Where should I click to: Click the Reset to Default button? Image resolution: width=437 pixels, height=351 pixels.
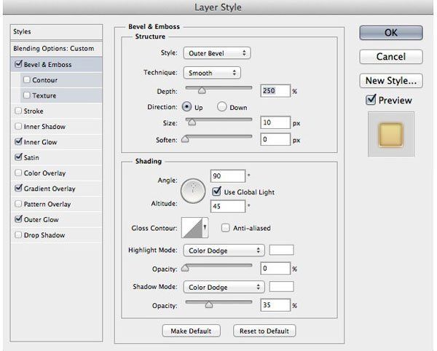(x=264, y=331)
